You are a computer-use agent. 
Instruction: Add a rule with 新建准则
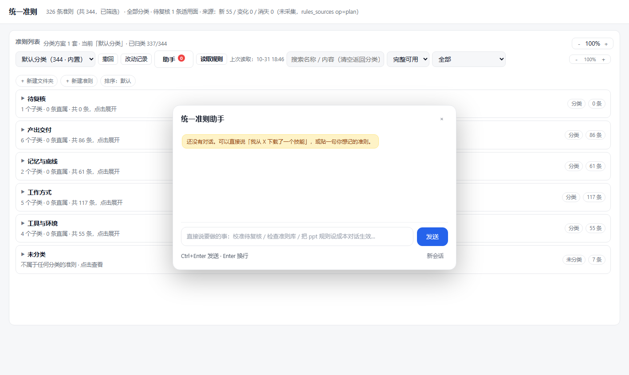coord(79,81)
